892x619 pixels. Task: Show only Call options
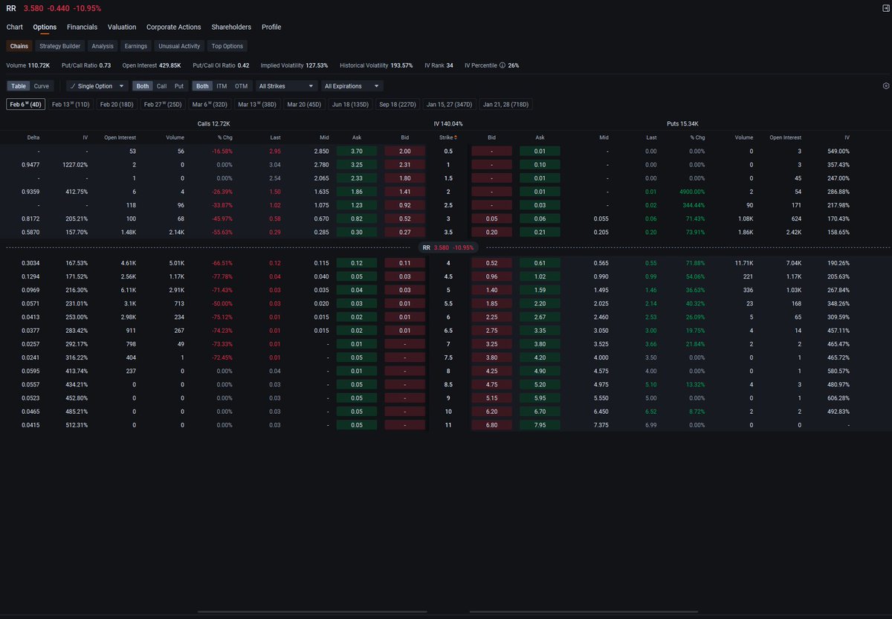pyautogui.click(x=161, y=86)
